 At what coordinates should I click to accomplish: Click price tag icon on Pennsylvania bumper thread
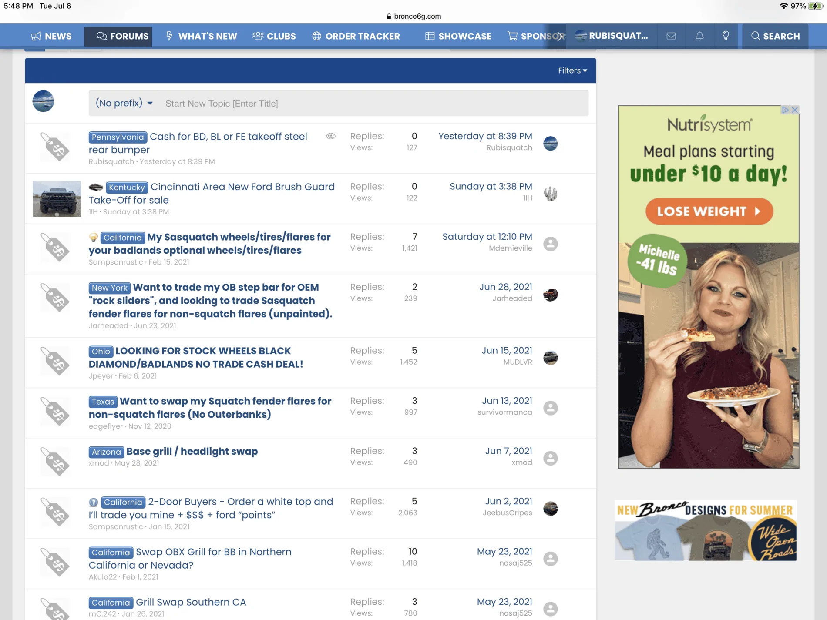[55, 147]
